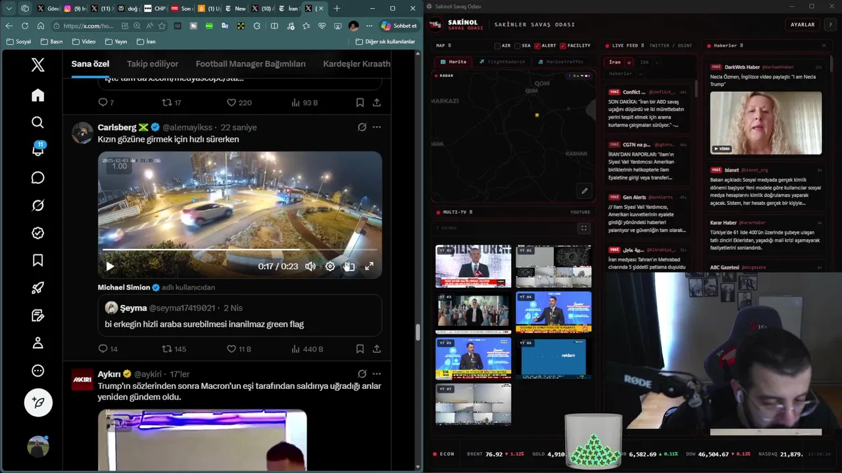Image resolution: width=842 pixels, height=473 pixels.
Task: Expand browser tab search chevron
Action: tap(9, 9)
